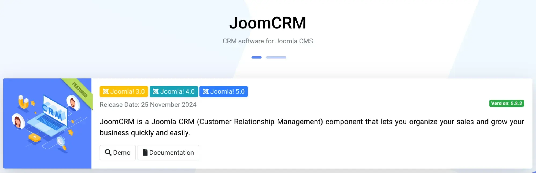Open the Documentation text label

(172, 153)
